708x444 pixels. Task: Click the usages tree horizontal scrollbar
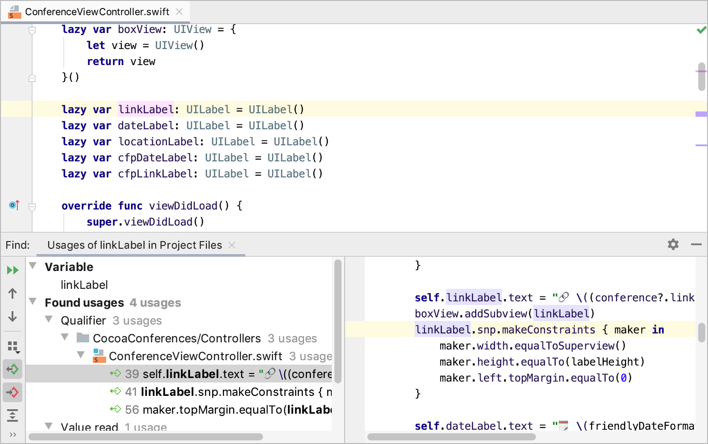146,436
